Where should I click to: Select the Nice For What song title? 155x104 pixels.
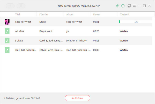click(23, 22)
